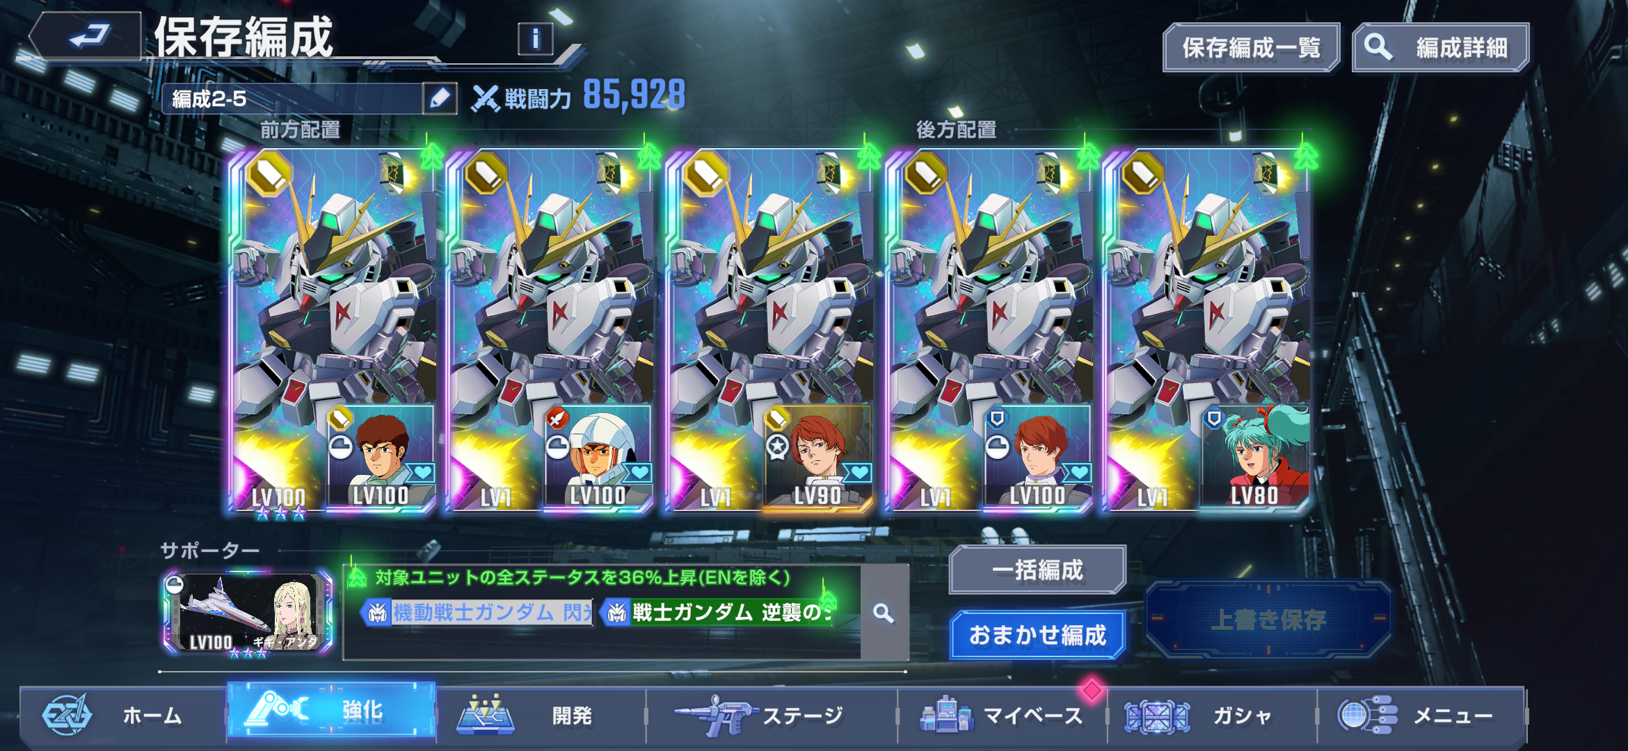
Task: Tap the おまかせ編成 button
Action: coord(1037,634)
